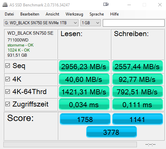Close the AS SSD Benchmark window
Screen dimensions: 166x149
160,5
